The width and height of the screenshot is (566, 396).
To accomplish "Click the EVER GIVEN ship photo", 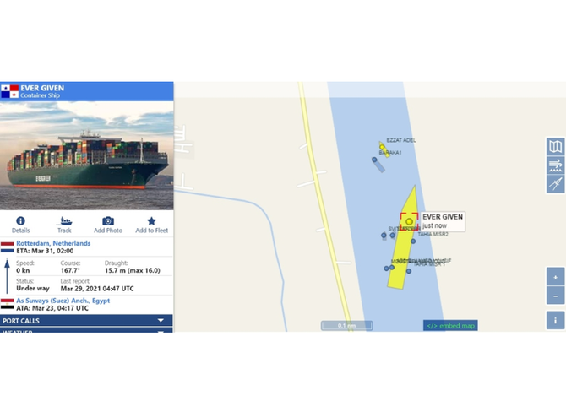I will 87,155.
